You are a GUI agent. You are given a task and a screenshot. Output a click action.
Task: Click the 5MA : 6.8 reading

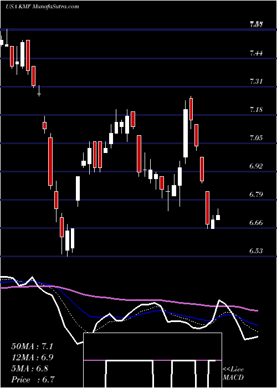pyautogui.click(x=30, y=369)
